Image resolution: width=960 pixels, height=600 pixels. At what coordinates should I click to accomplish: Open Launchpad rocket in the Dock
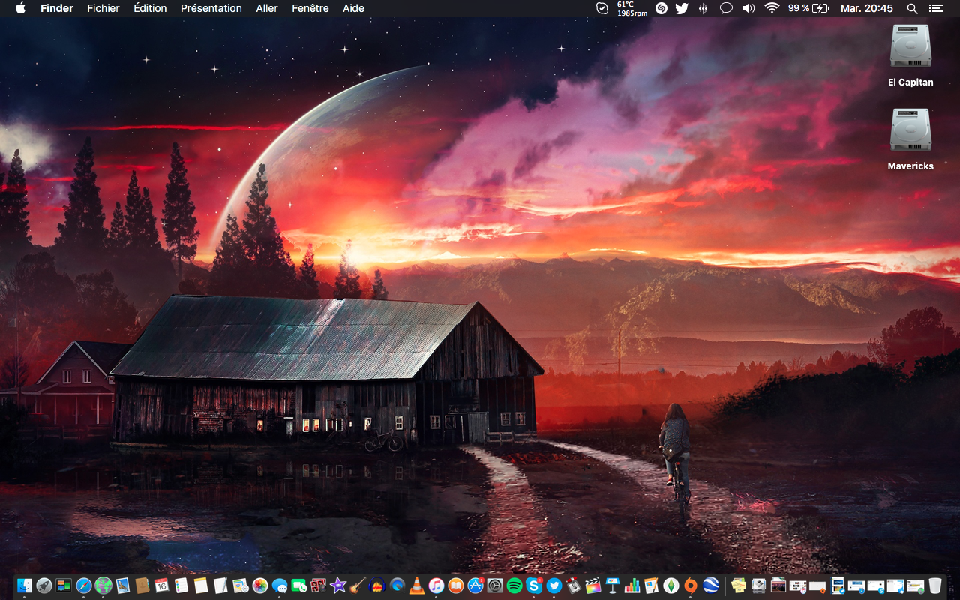tap(44, 586)
